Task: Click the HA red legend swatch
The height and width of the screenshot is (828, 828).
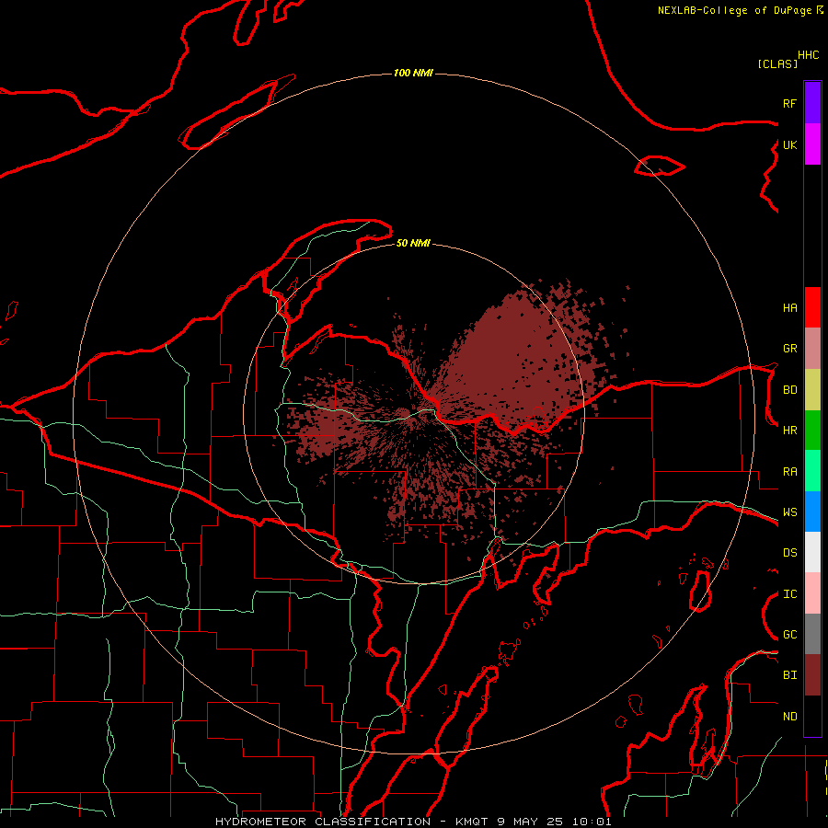Action: pos(812,307)
